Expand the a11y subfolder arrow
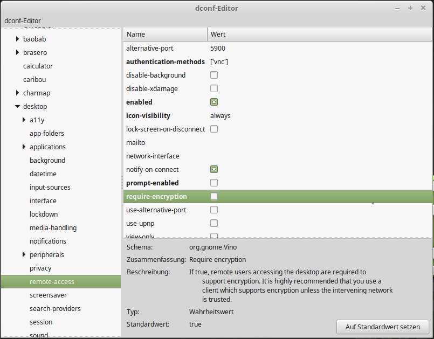The image size is (434, 339). (x=24, y=120)
